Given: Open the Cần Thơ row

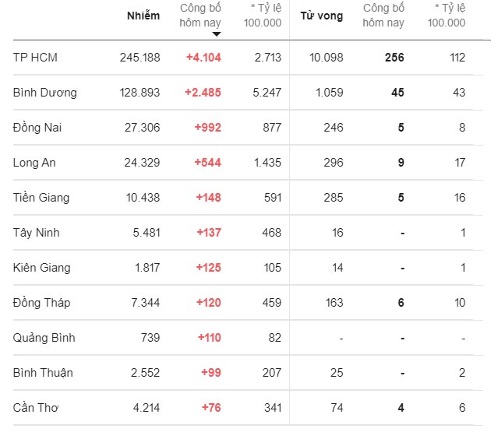Looking at the screenshot, I should 36,408.
